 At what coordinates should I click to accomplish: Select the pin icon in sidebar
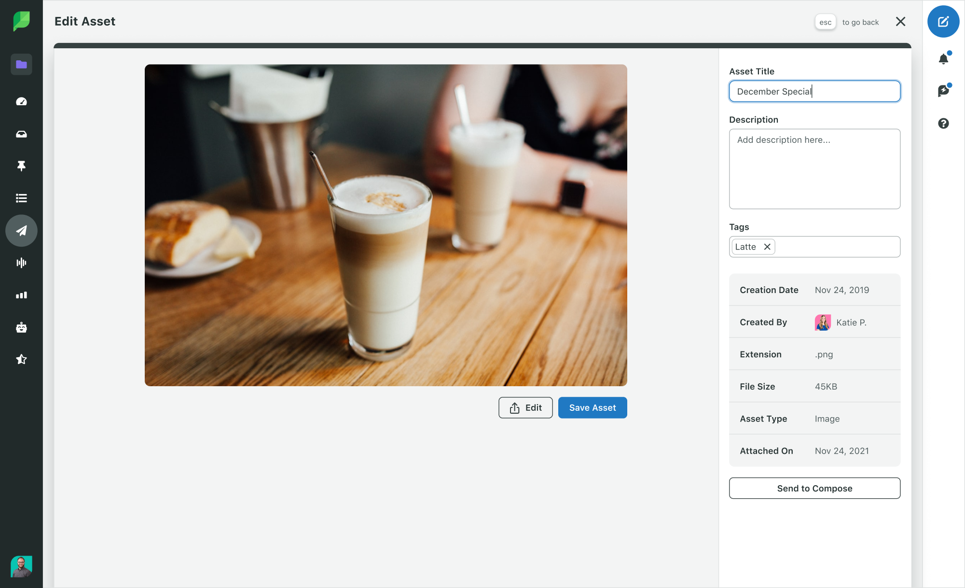pos(21,166)
